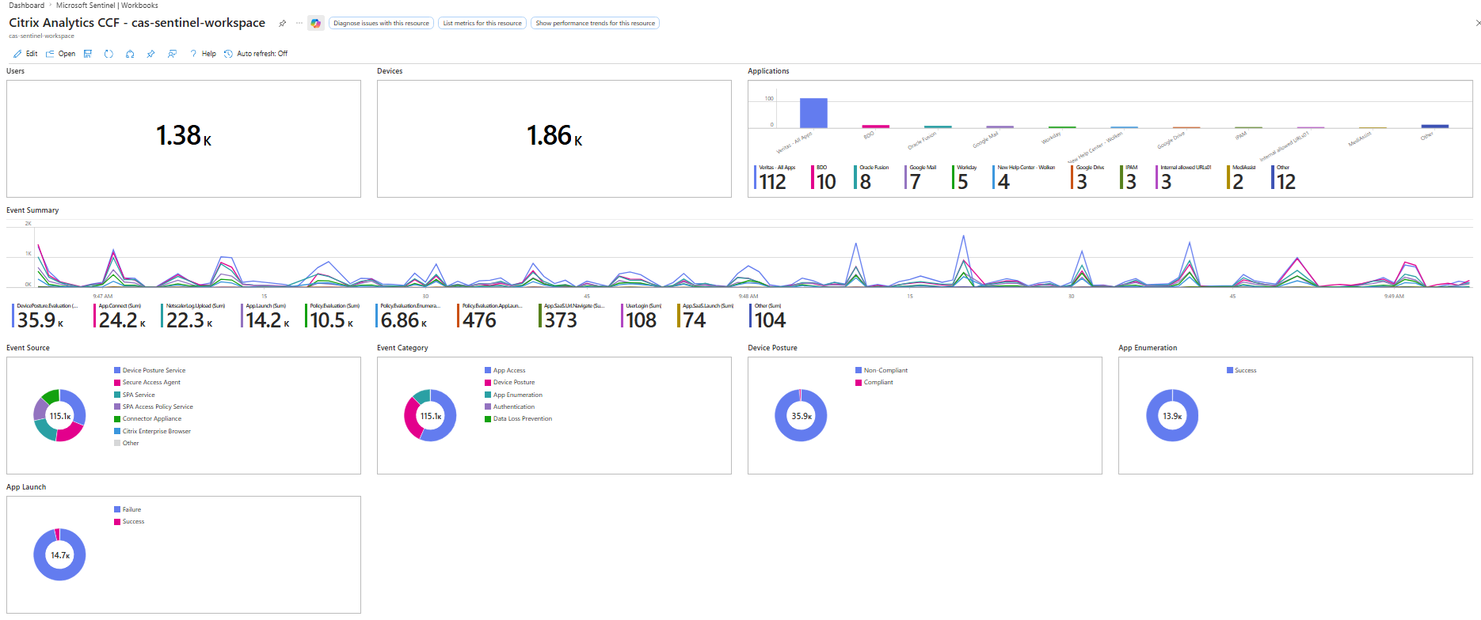
Task: Go to Dashboard breadcrumb
Action: (x=26, y=6)
